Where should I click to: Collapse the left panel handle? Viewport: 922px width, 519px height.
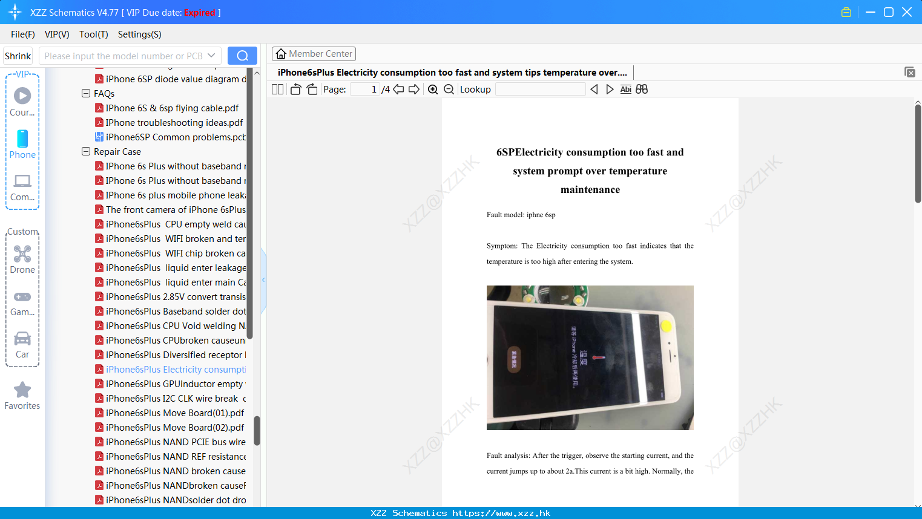pos(263,280)
